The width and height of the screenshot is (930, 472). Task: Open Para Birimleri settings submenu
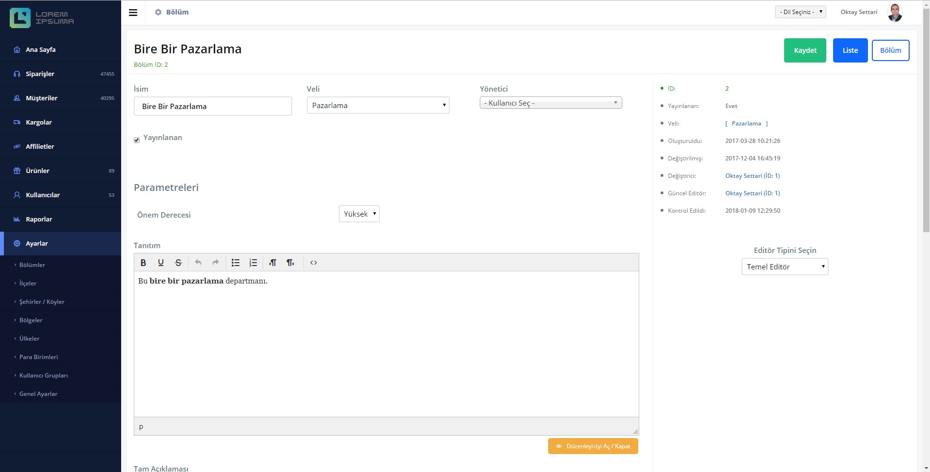(x=39, y=357)
